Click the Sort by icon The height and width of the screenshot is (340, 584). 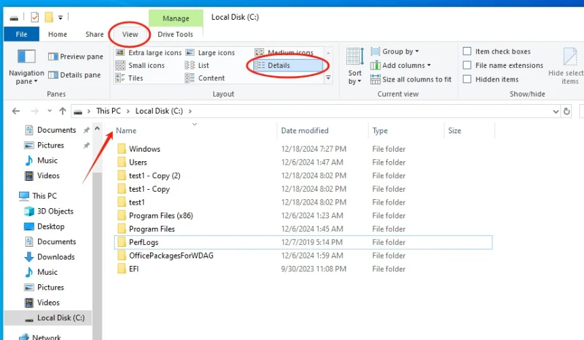pos(354,57)
